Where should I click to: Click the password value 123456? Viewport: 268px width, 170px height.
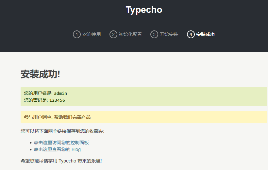pos(57,100)
